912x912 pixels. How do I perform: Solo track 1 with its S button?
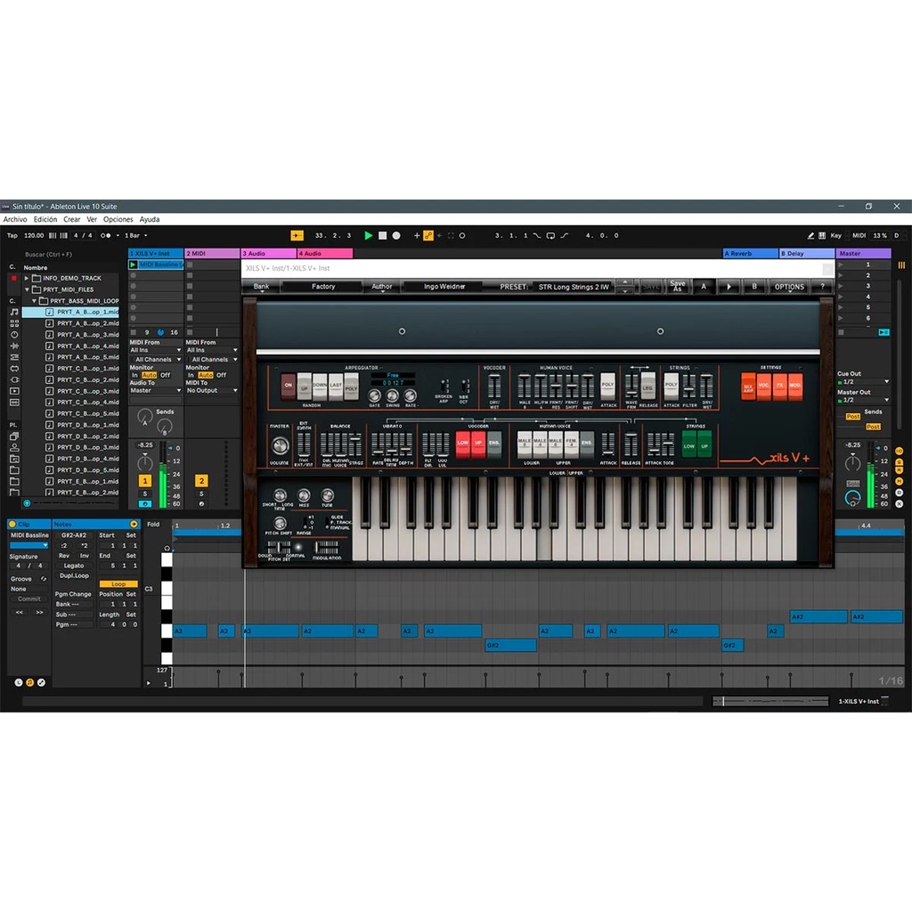pos(145,493)
